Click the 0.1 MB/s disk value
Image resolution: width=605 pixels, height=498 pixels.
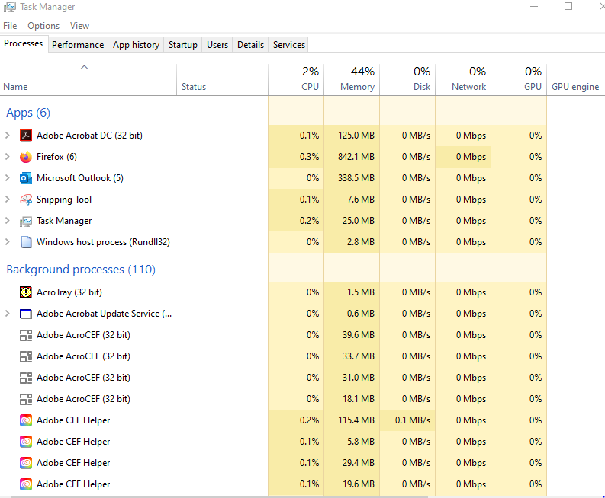(x=413, y=420)
